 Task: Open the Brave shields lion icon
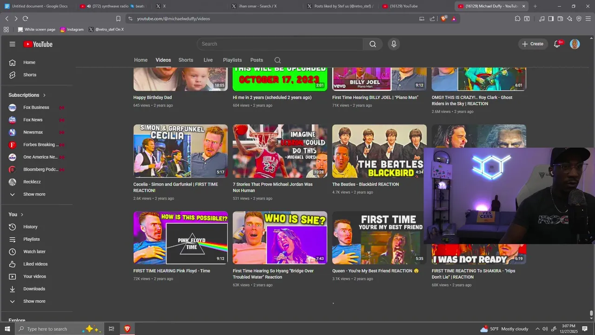[x=443, y=19]
